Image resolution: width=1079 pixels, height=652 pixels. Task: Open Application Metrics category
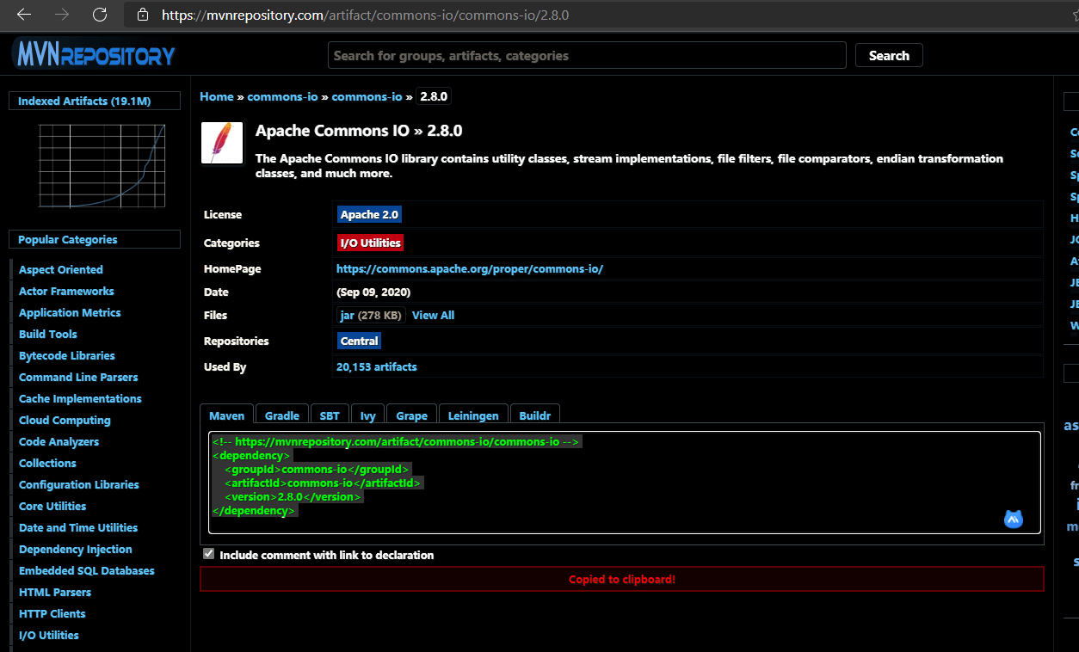click(x=70, y=312)
